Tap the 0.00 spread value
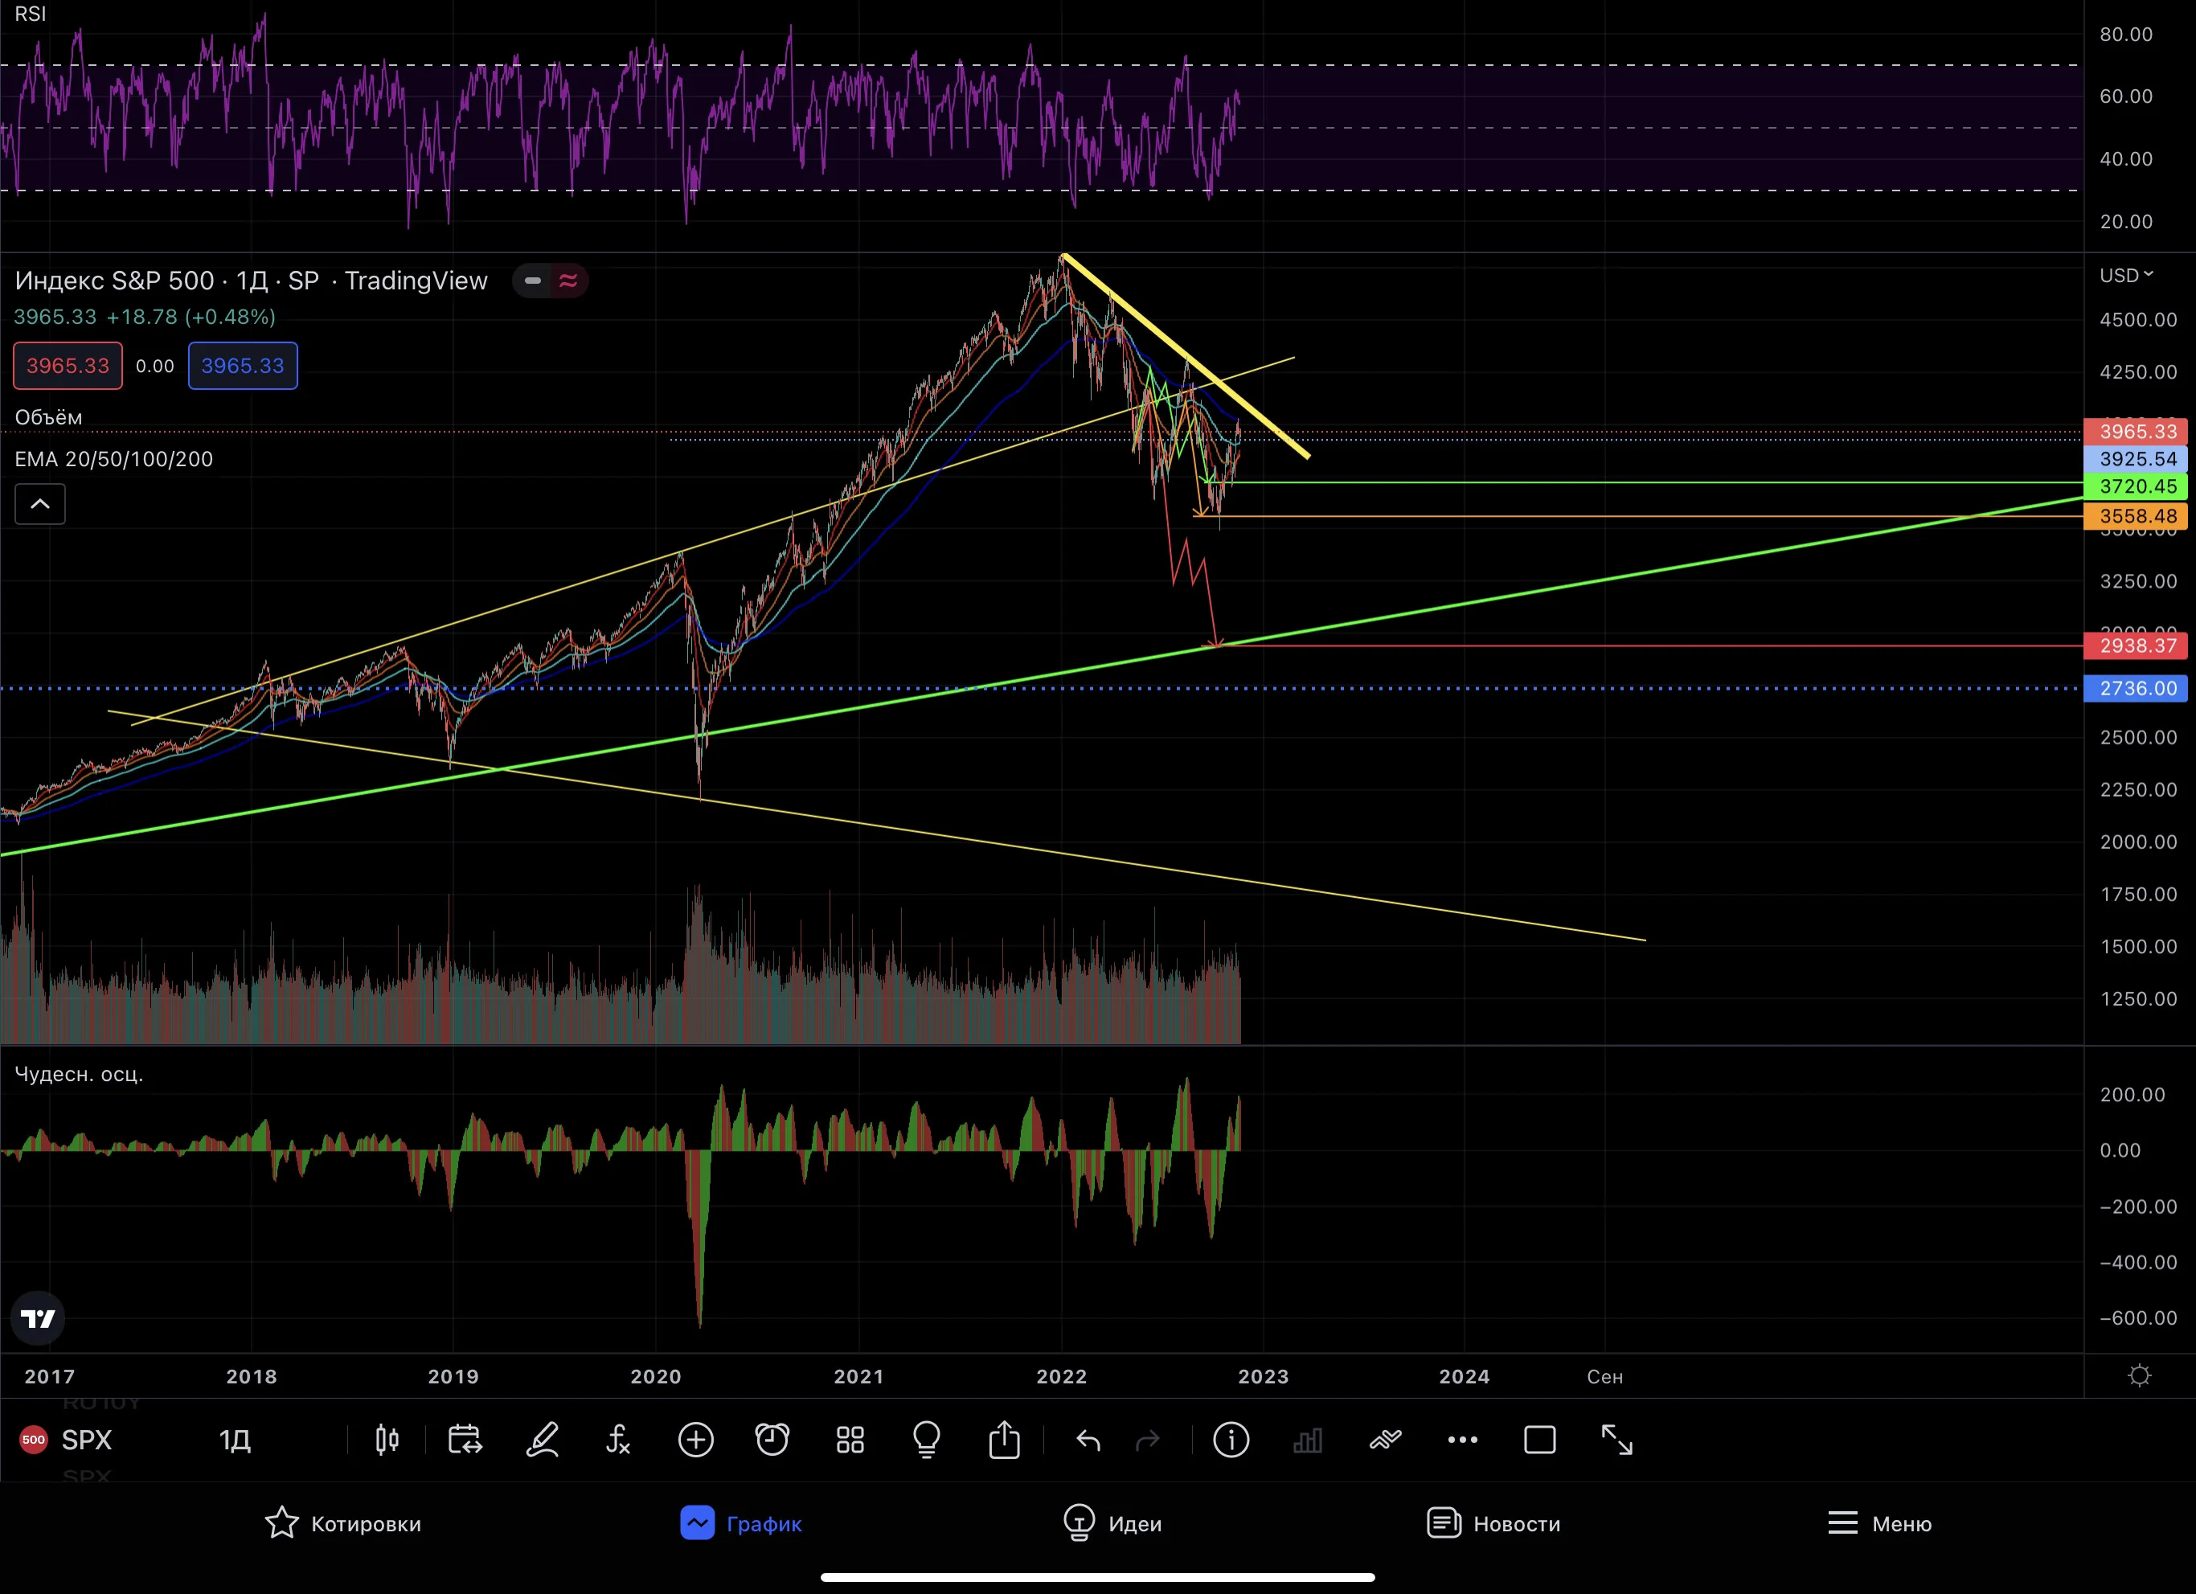2196x1594 pixels. [x=155, y=366]
